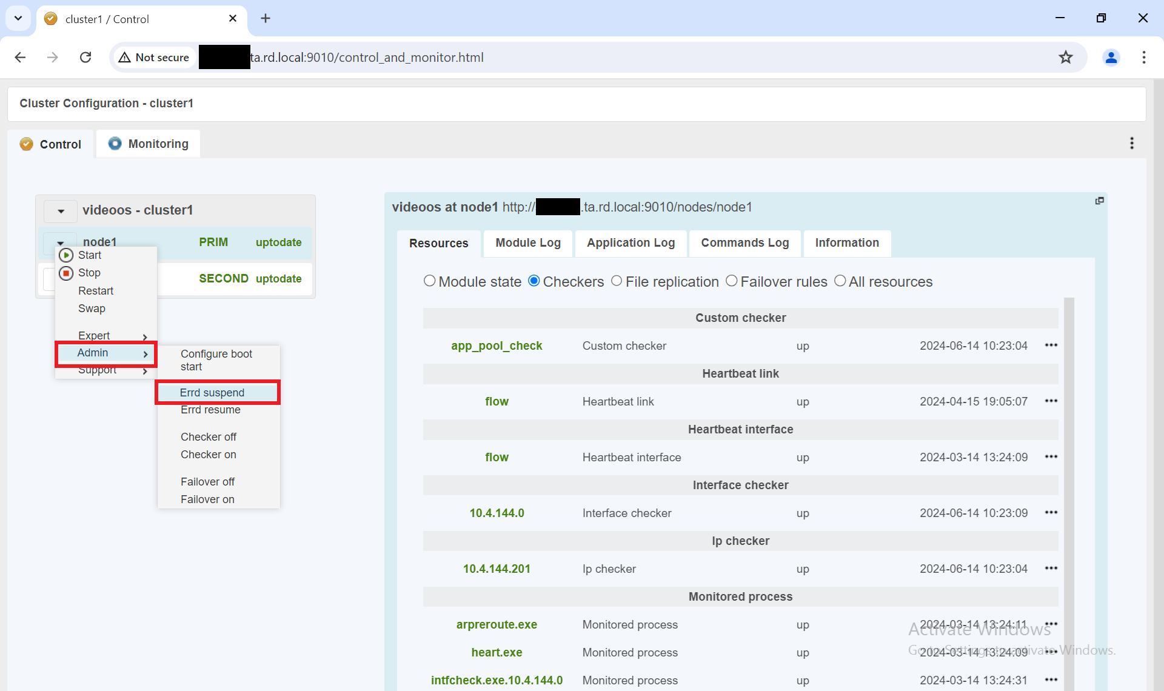Screen dimensions: 1164x691
Task: Select the File replication radio button
Action: [x=617, y=281]
